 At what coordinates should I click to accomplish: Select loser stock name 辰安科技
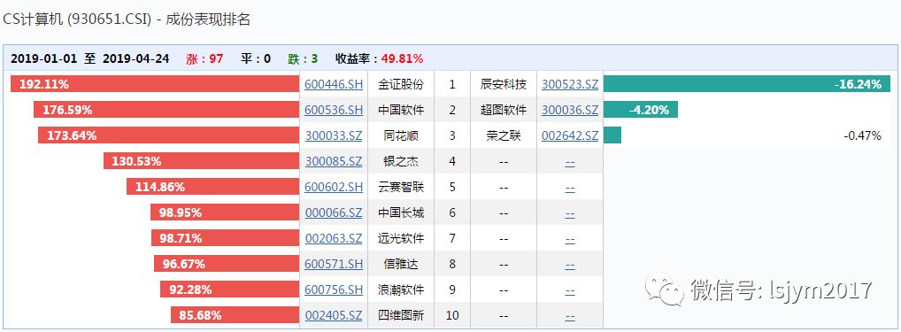point(504,84)
